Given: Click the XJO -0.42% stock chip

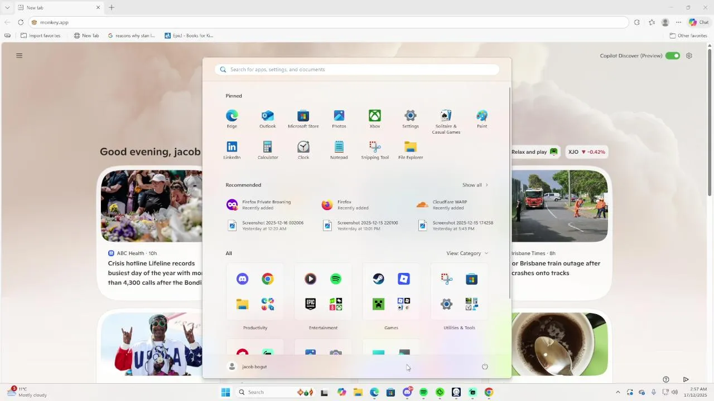Looking at the screenshot, I should (586, 152).
